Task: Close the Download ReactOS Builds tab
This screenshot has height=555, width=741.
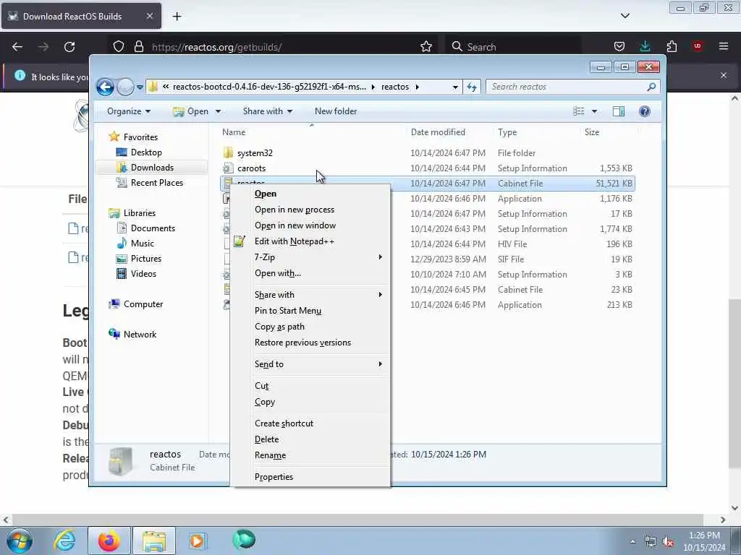Action: (x=149, y=16)
